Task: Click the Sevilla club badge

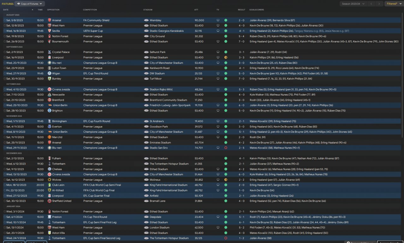Action: [x=49, y=31]
